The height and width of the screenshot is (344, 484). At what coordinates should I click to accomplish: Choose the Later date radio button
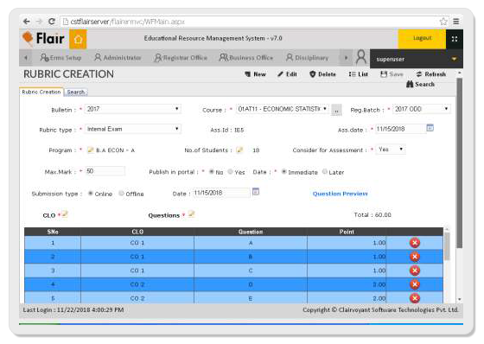(325, 172)
